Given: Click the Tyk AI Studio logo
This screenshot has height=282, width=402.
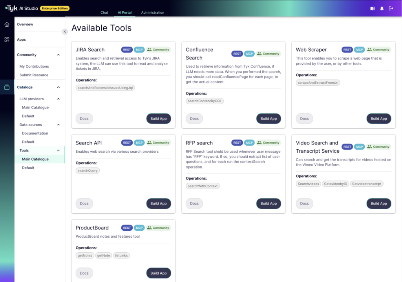Looking at the screenshot, I should point(22,9).
